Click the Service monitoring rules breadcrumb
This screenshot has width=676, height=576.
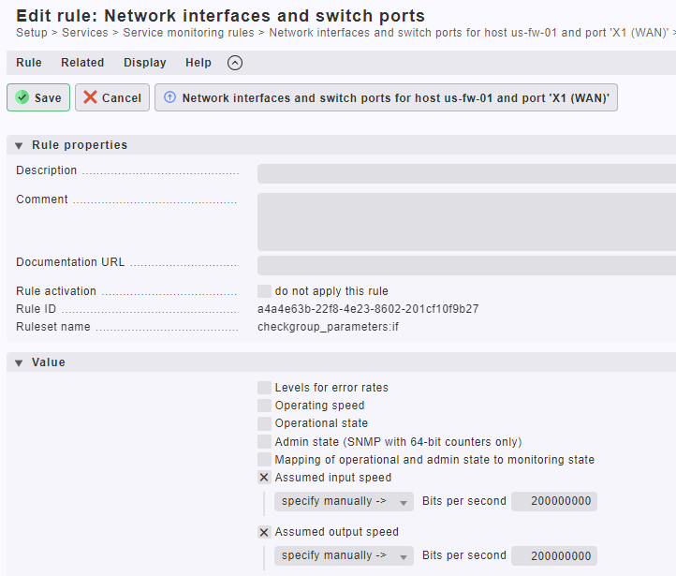pos(188,33)
